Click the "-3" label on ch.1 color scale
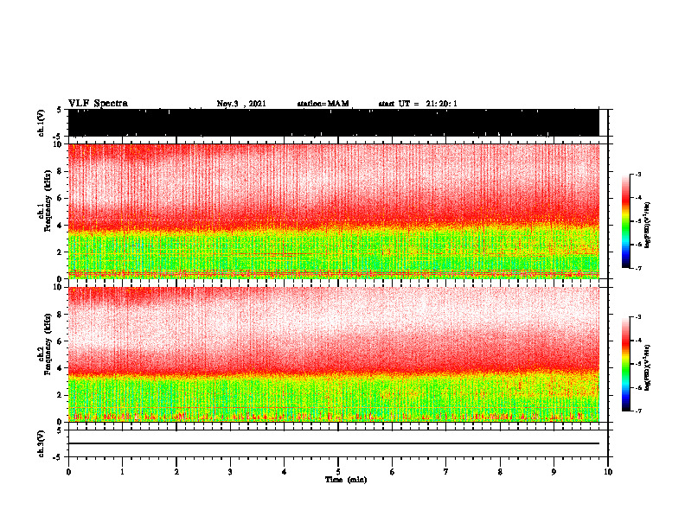 637,174
